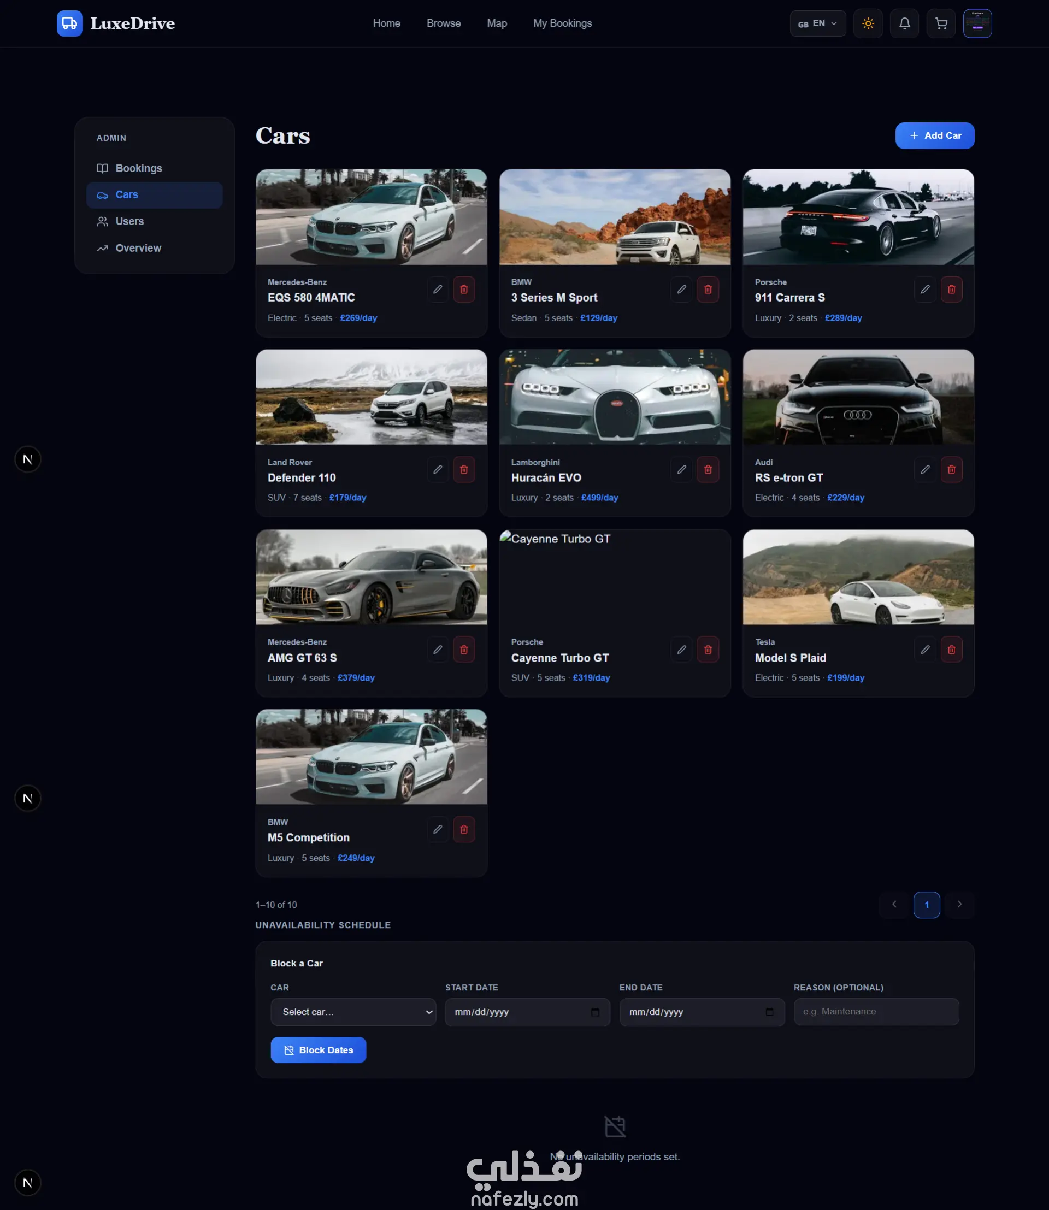Open the M5 Competition car photo

371,758
